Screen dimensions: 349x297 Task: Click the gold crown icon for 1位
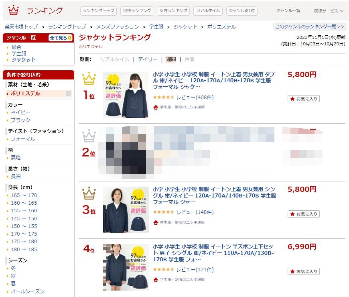point(89,78)
